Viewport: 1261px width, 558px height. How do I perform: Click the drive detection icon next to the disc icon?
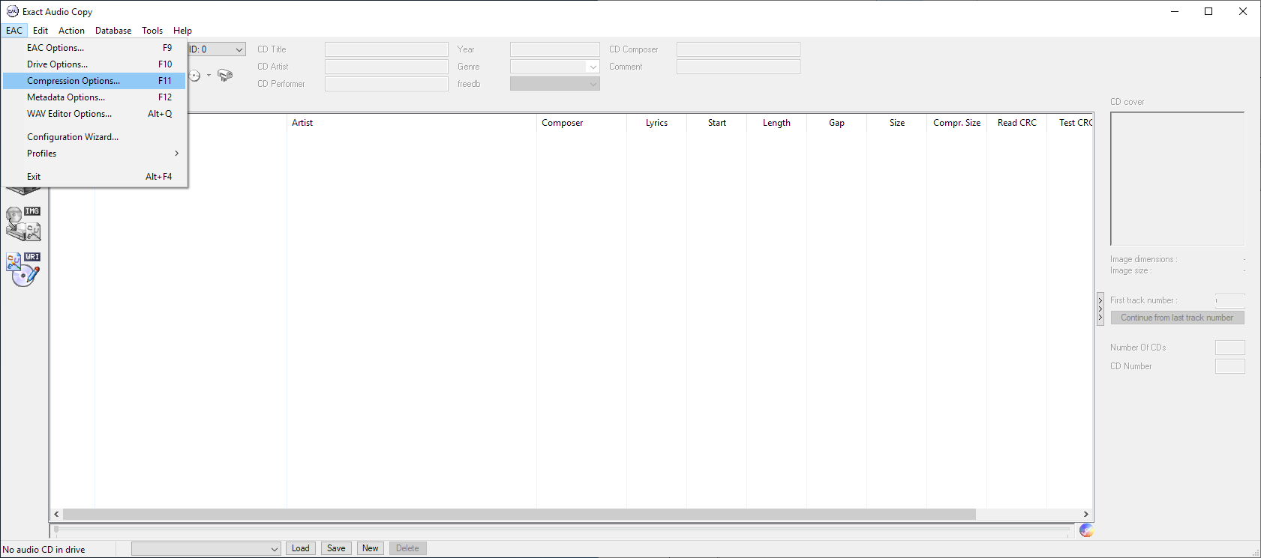225,75
